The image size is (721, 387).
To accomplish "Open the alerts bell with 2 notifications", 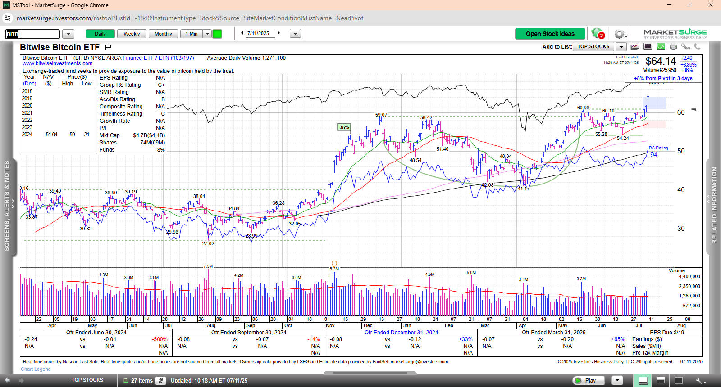I will pyautogui.click(x=598, y=34).
